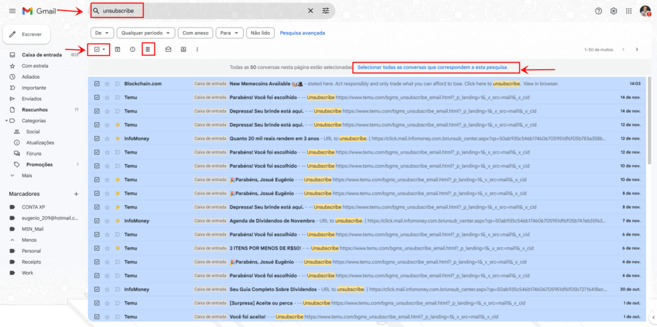This screenshot has height=327, width=657.
Task: Star the Blockchain.com email
Action: point(107,84)
